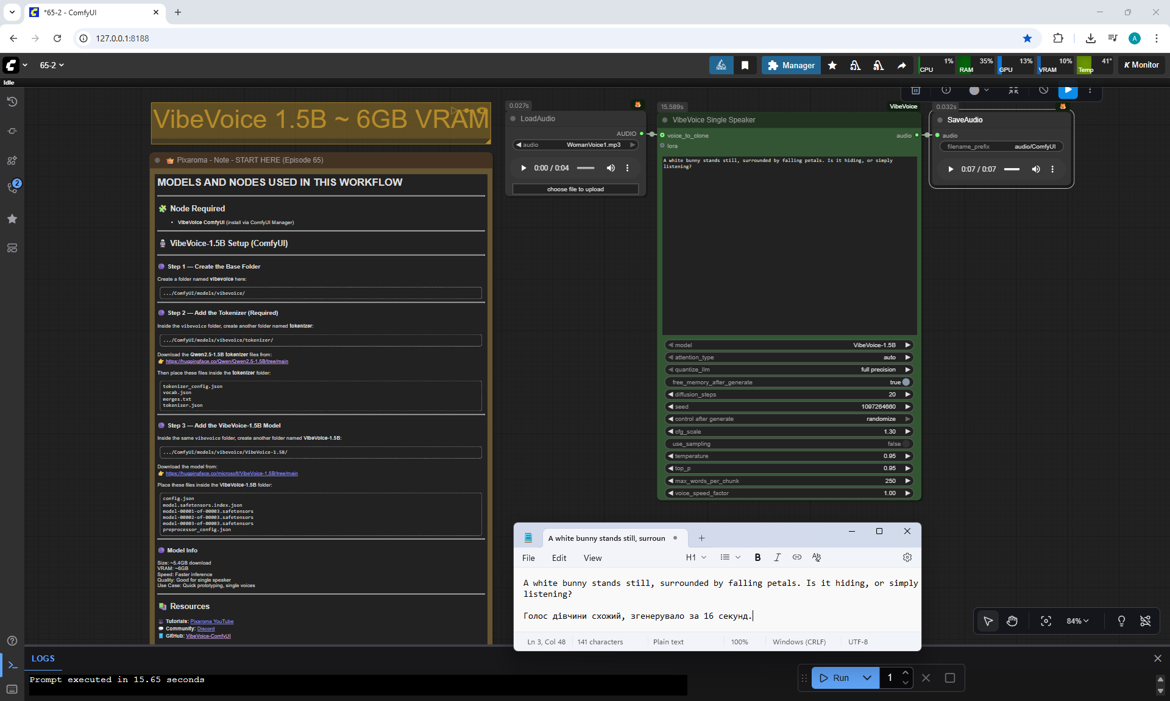Play the SaveAudio generated clip
The image size is (1170, 701).
950,169
